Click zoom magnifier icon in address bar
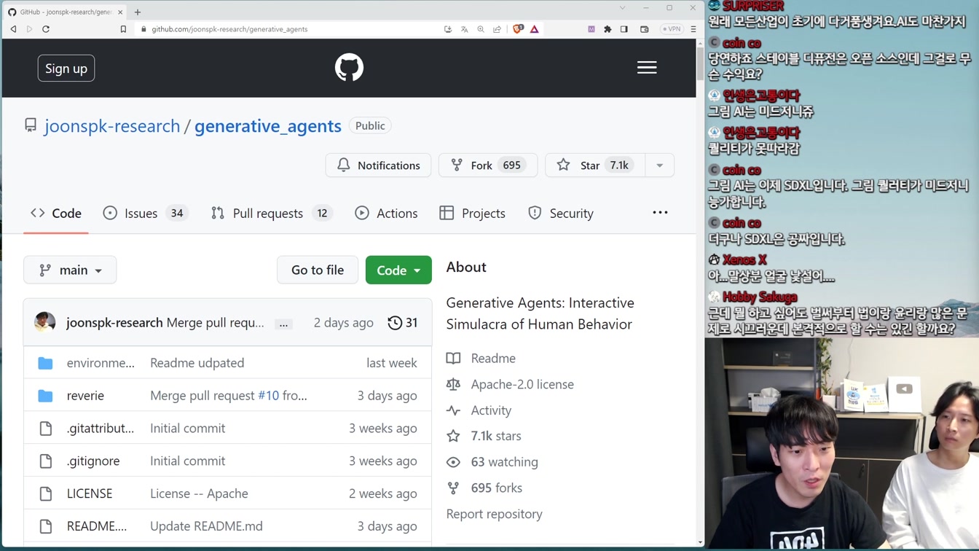The height and width of the screenshot is (551, 979). tap(481, 29)
